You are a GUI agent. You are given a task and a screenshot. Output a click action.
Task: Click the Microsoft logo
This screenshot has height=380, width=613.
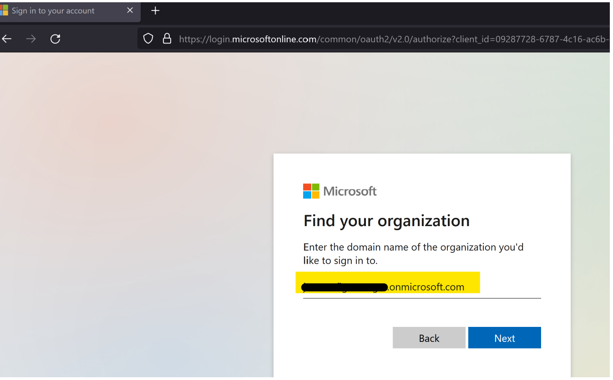pyautogui.click(x=340, y=191)
